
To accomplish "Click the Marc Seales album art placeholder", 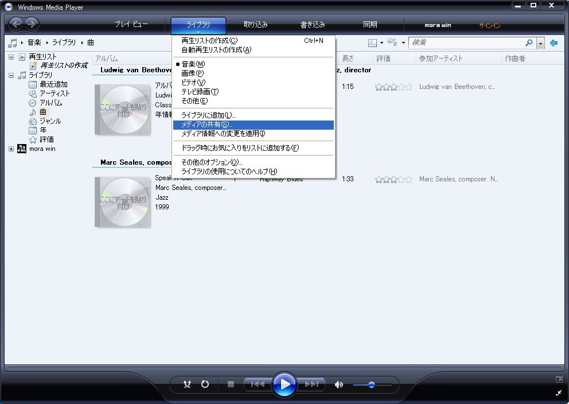I will 123,202.
